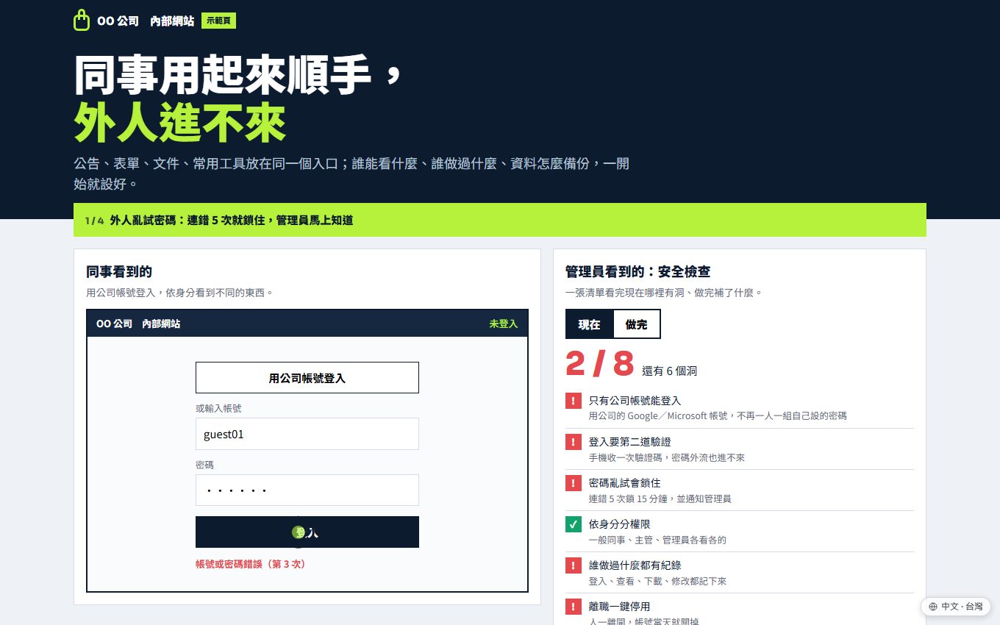Screen dimensions: 1000x625
Task: Click the dark 登入 submit button
Action: click(307, 532)
